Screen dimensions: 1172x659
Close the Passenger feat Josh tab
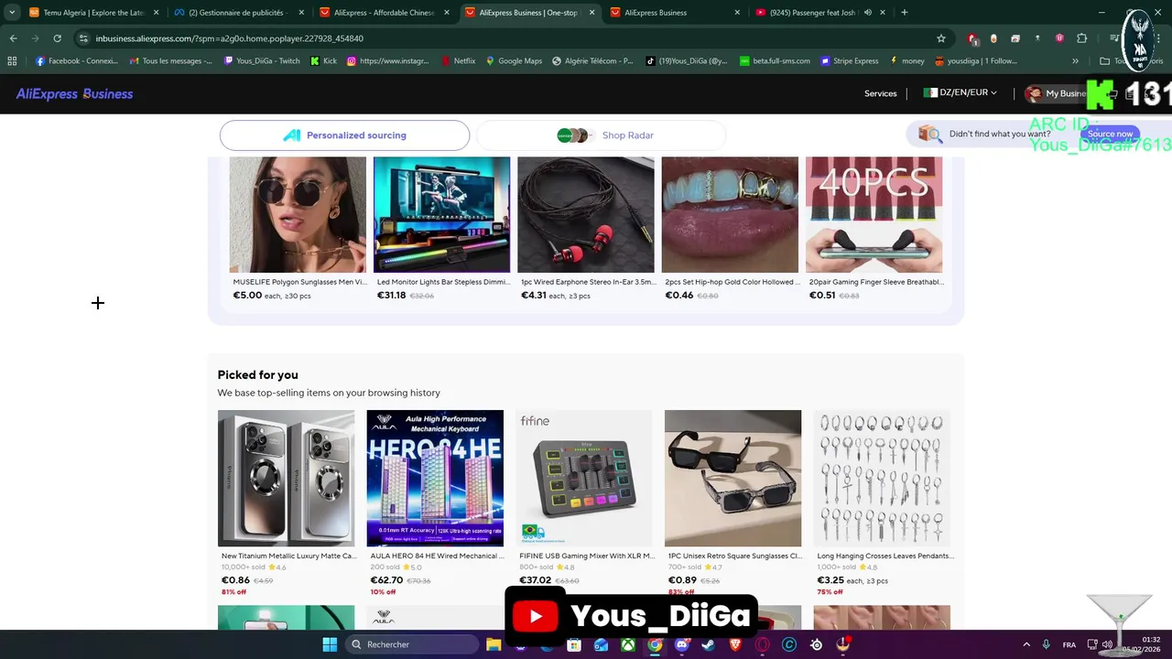click(x=883, y=13)
